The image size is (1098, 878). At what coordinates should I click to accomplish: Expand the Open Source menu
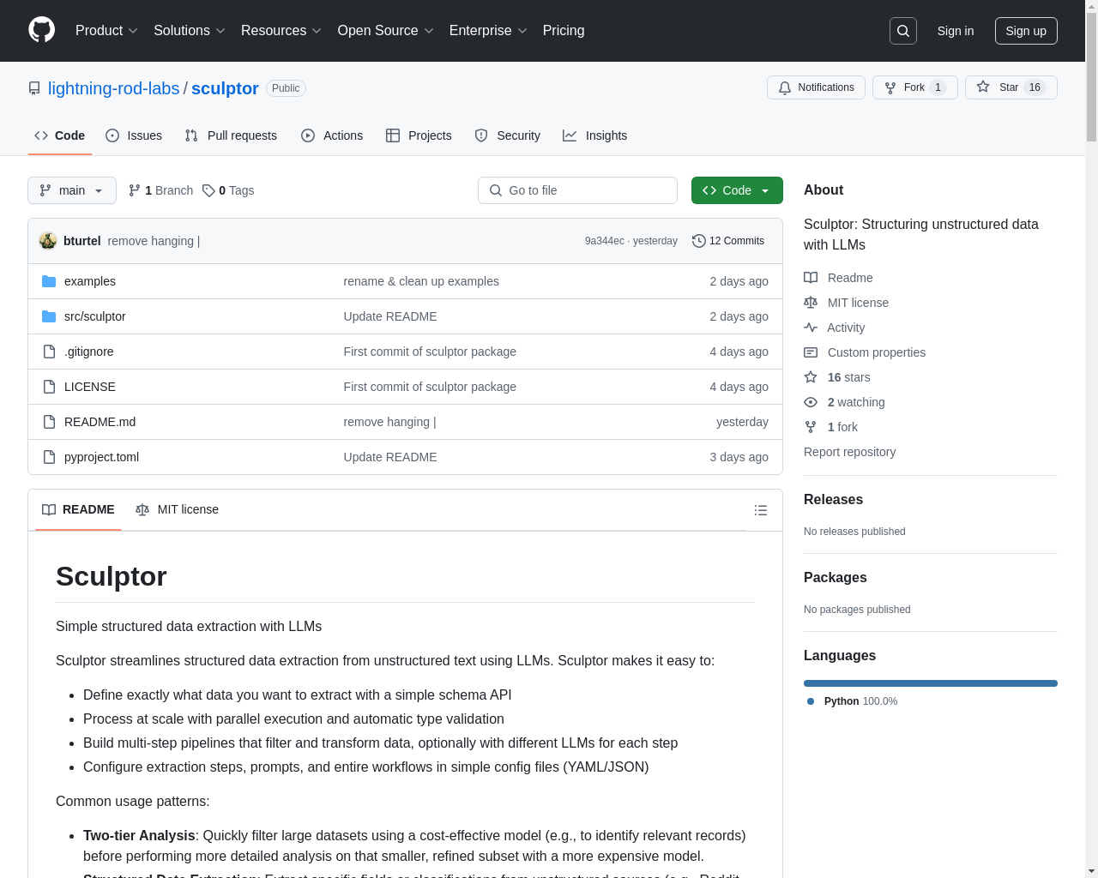pyautogui.click(x=386, y=31)
